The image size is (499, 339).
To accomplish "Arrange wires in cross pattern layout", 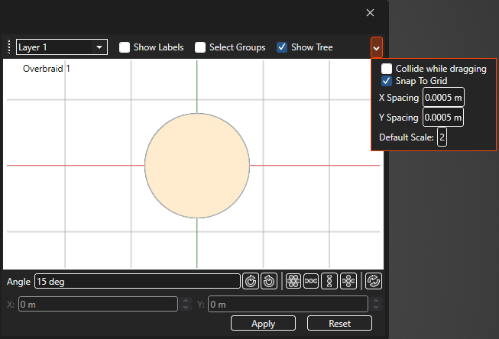I will [x=348, y=281].
